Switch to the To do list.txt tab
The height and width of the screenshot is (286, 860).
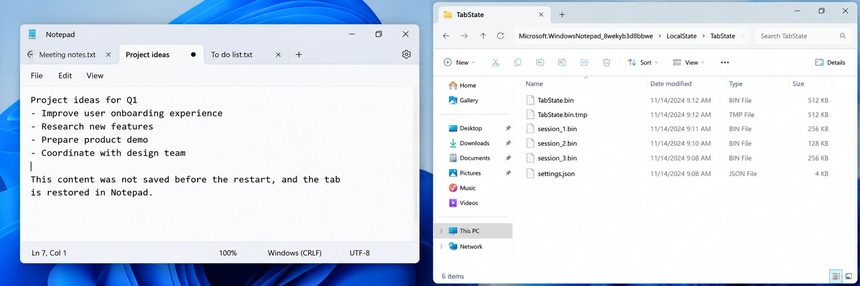coord(232,55)
